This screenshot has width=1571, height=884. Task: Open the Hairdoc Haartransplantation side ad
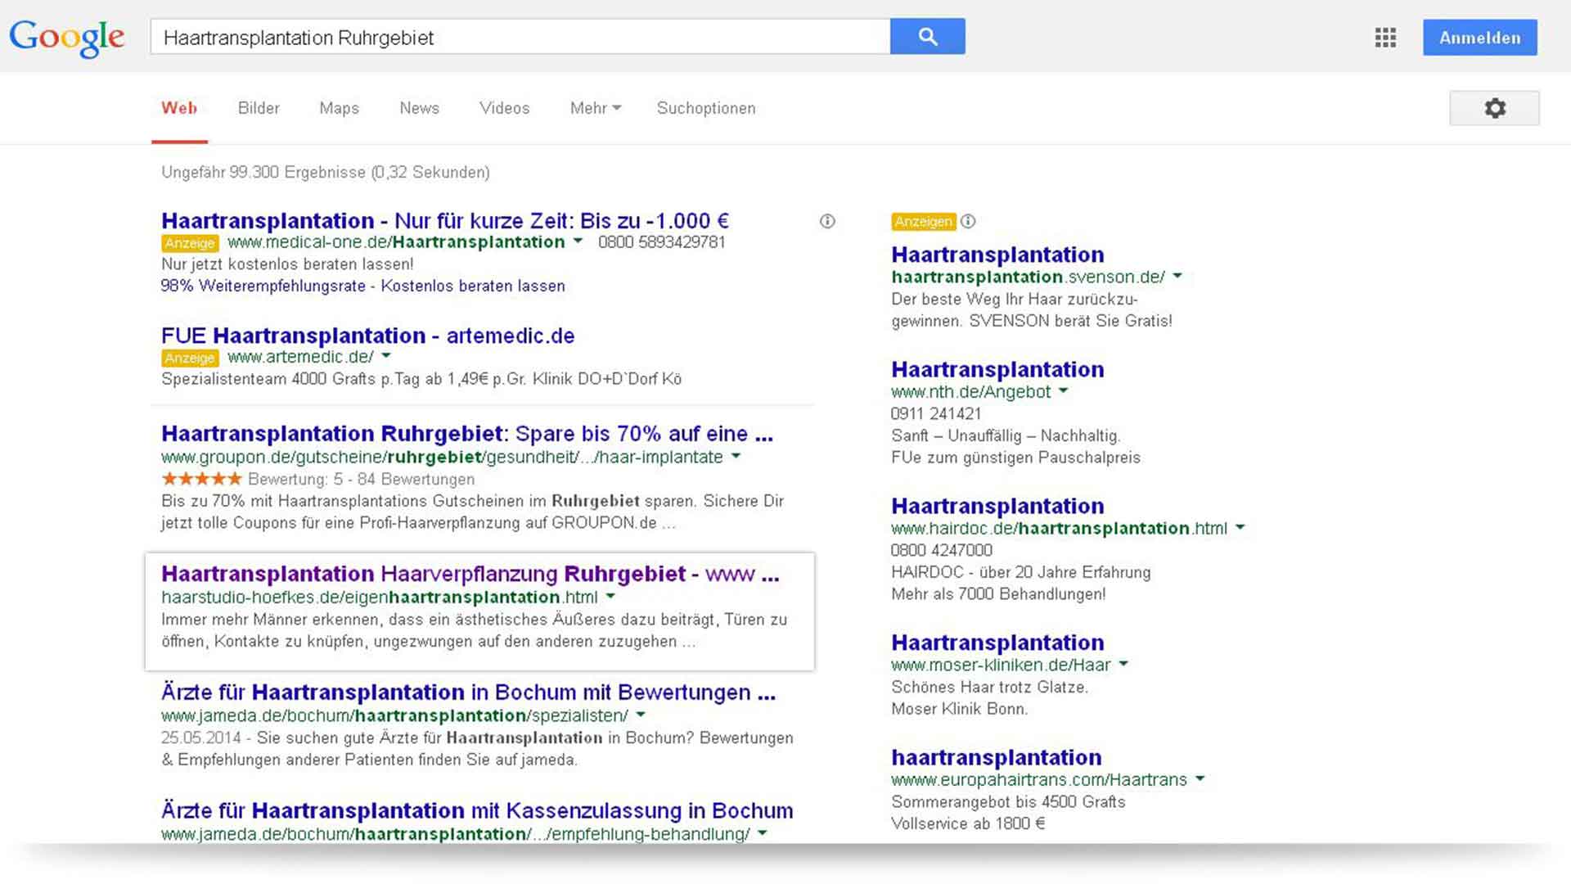(x=997, y=506)
